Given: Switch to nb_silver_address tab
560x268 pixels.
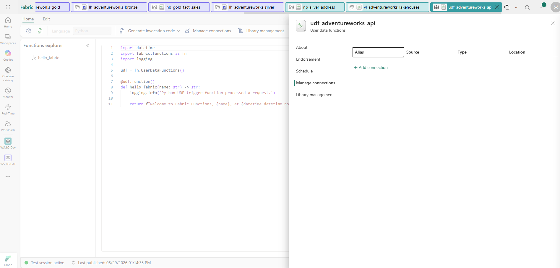Looking at the screenshot, I should click(x=315, y=7).
